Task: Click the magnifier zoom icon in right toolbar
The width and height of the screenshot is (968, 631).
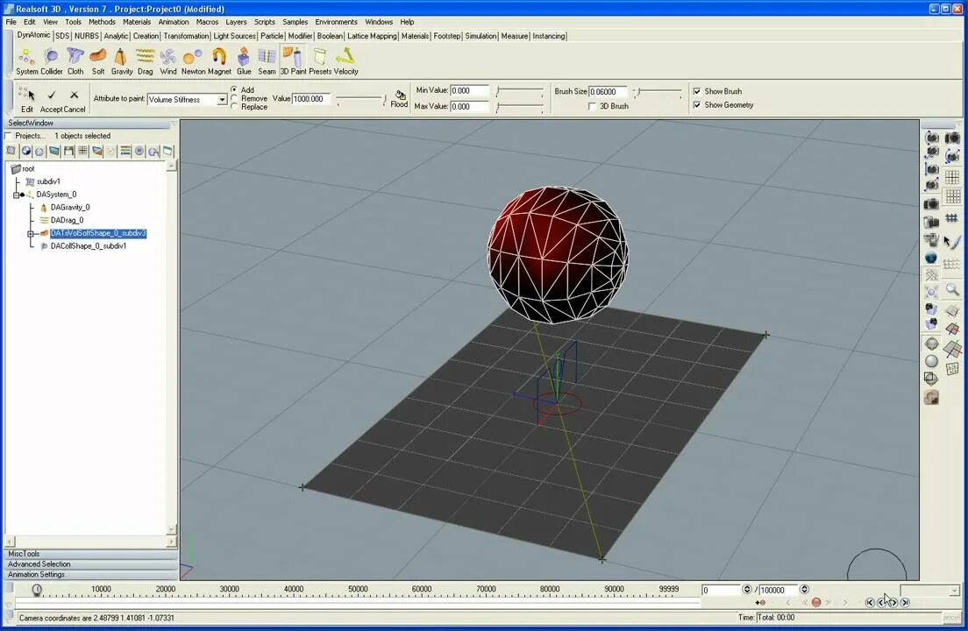Action: point(952,291)
